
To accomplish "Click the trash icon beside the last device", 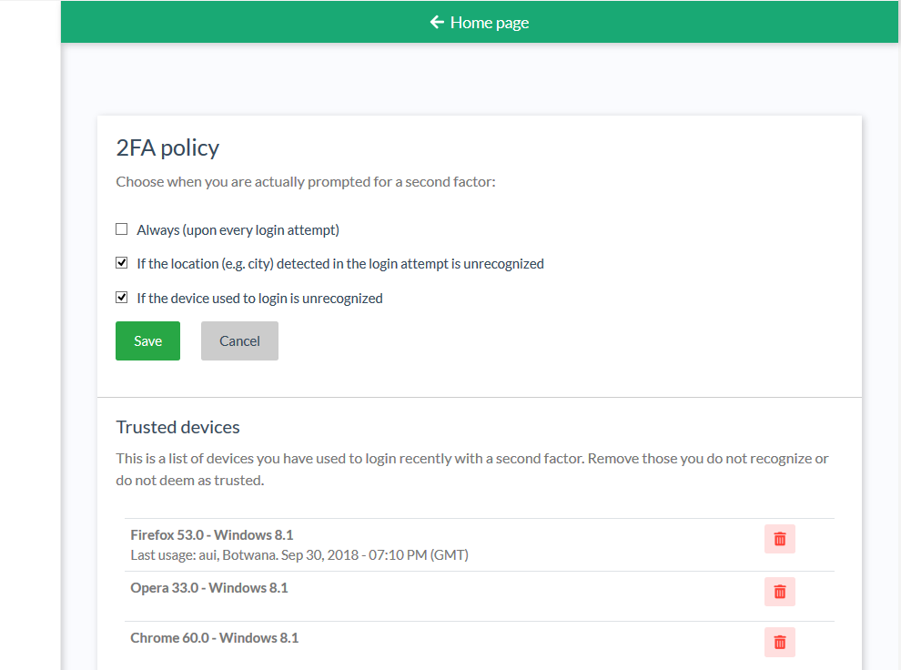I will click(779, 642).
